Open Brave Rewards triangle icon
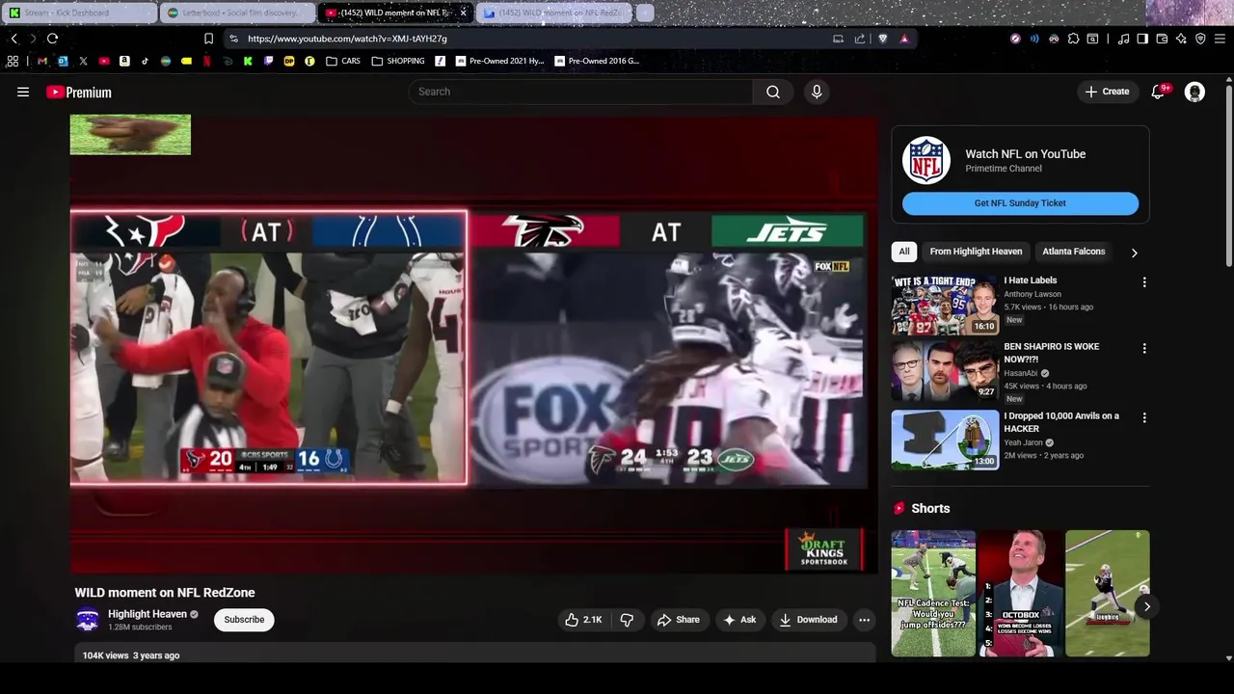The height and width of the screenshot is (694, 1234). click(x=904, y=39)
